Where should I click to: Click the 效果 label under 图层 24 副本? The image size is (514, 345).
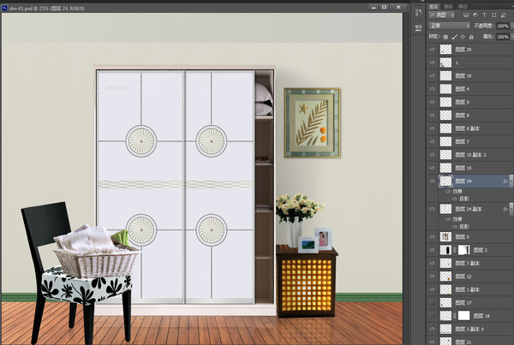(457, 219)
